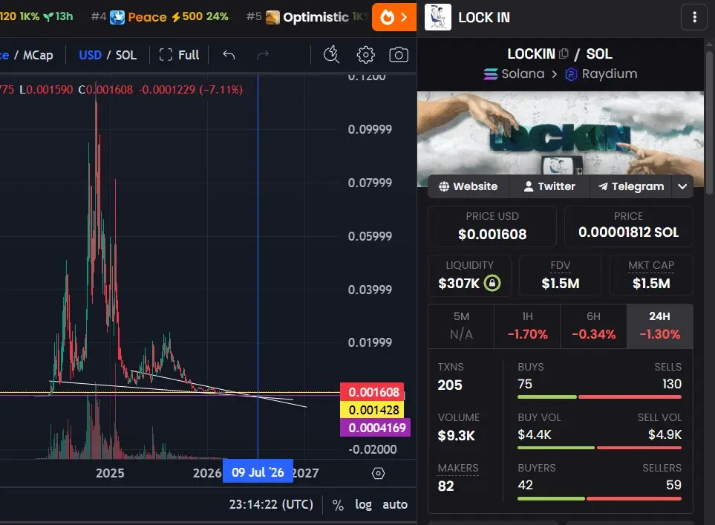Select the 1H timeframe tab

pos(527,326)
